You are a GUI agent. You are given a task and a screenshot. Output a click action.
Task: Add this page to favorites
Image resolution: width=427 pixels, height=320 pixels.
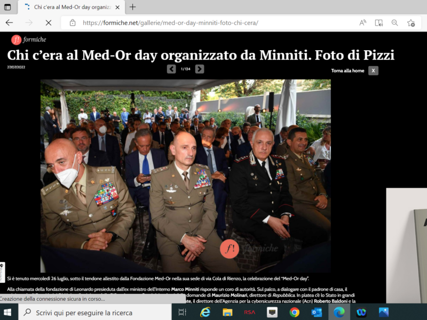coord(410,23)
